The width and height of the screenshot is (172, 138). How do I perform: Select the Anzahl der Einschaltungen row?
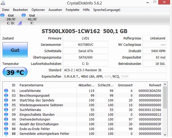coord(83,124)
